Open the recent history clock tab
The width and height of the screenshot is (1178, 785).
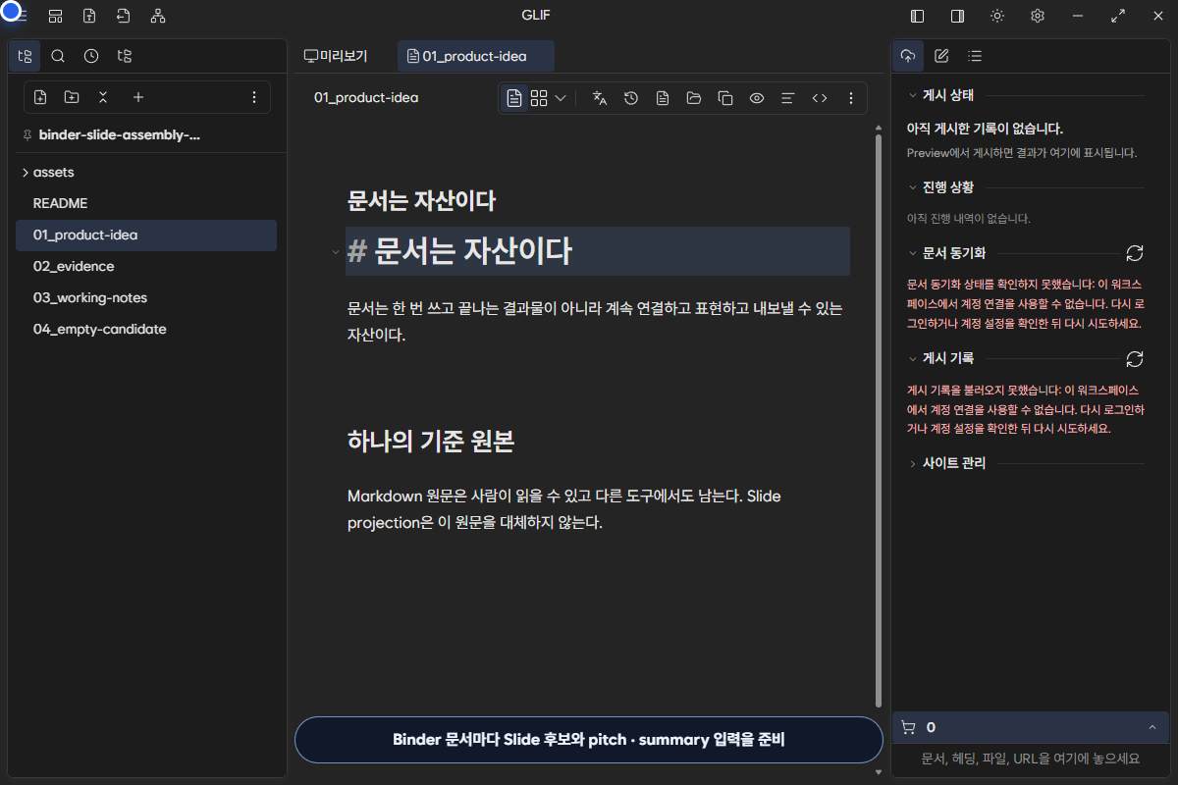tap(91, 56)
